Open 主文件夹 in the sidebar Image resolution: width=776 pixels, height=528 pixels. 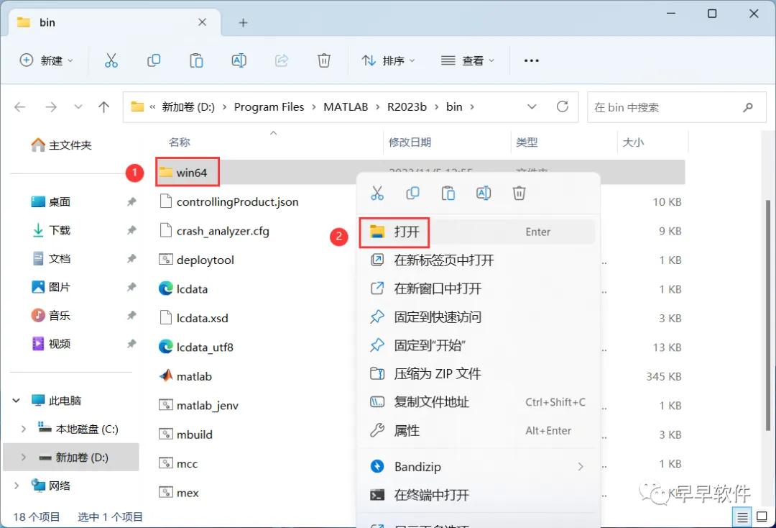[x=61, y=145]
